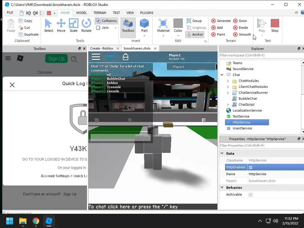This screenshot has height=228, width=304.
Task: Toggle the Collisions option
Action: click(x=107, y=21)
